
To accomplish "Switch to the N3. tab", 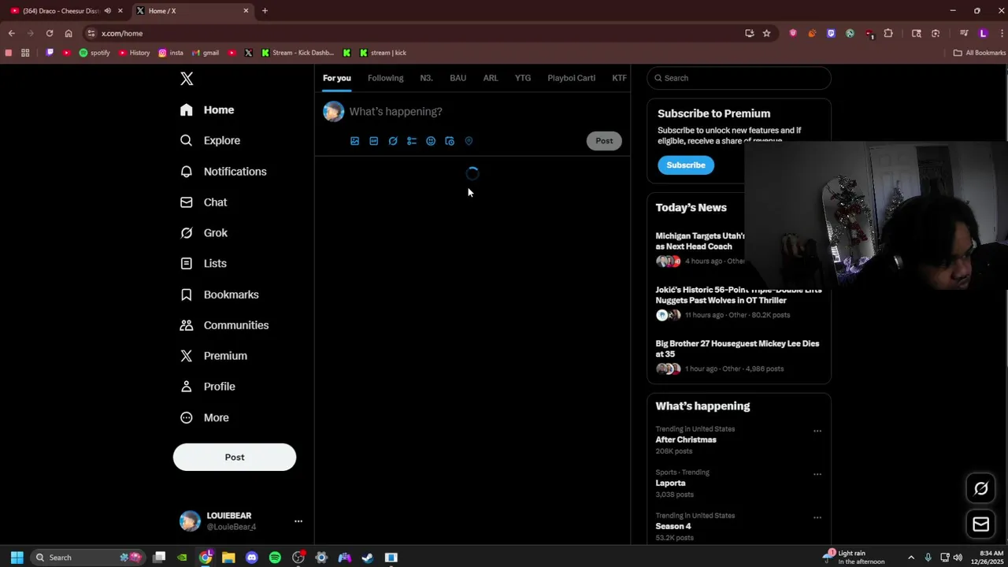I will coord(426,78).
